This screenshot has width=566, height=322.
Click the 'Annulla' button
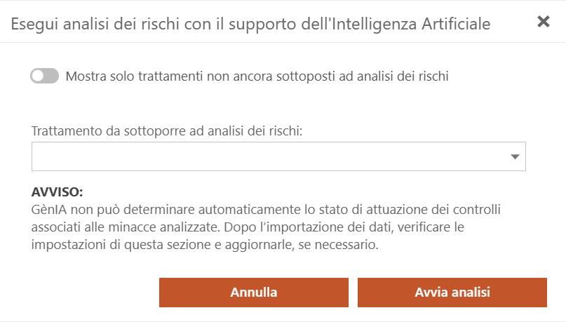click(253, 292)
